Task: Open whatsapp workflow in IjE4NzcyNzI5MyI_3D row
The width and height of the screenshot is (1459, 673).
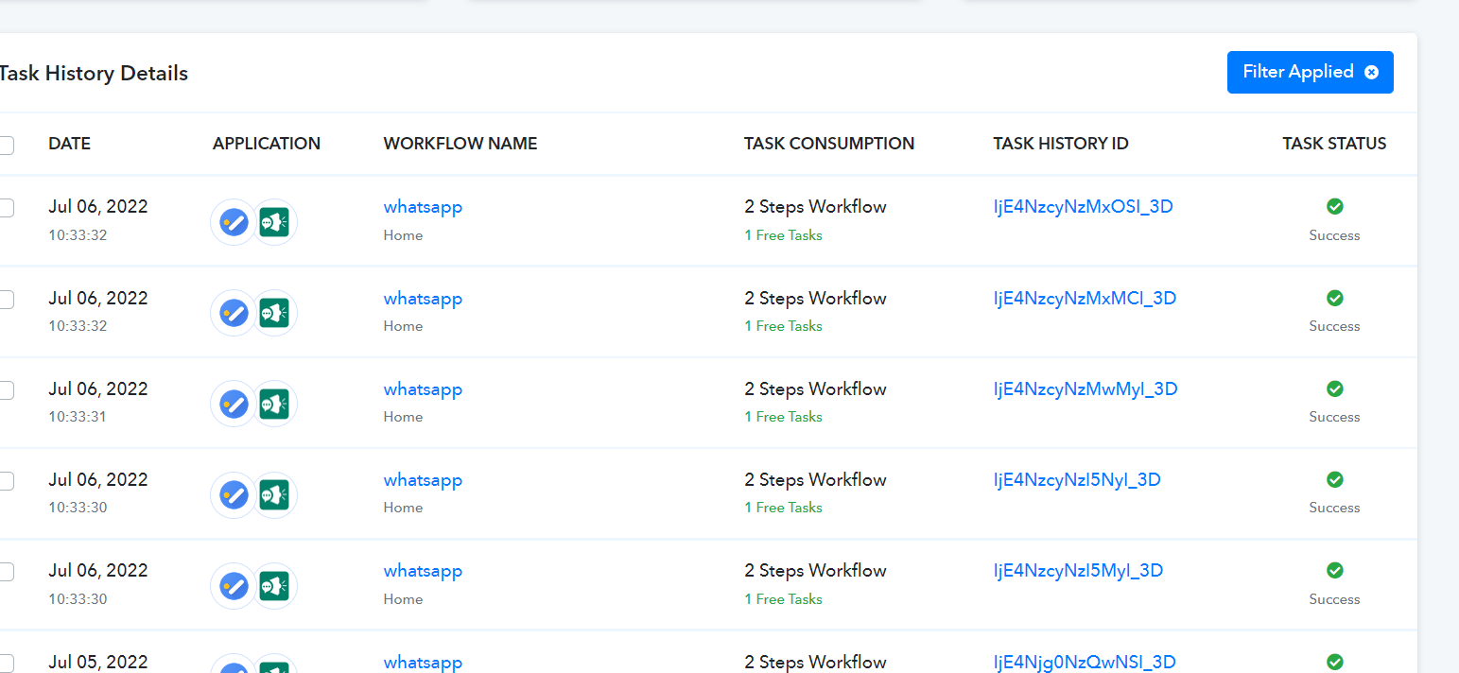Action: (423, 570)
